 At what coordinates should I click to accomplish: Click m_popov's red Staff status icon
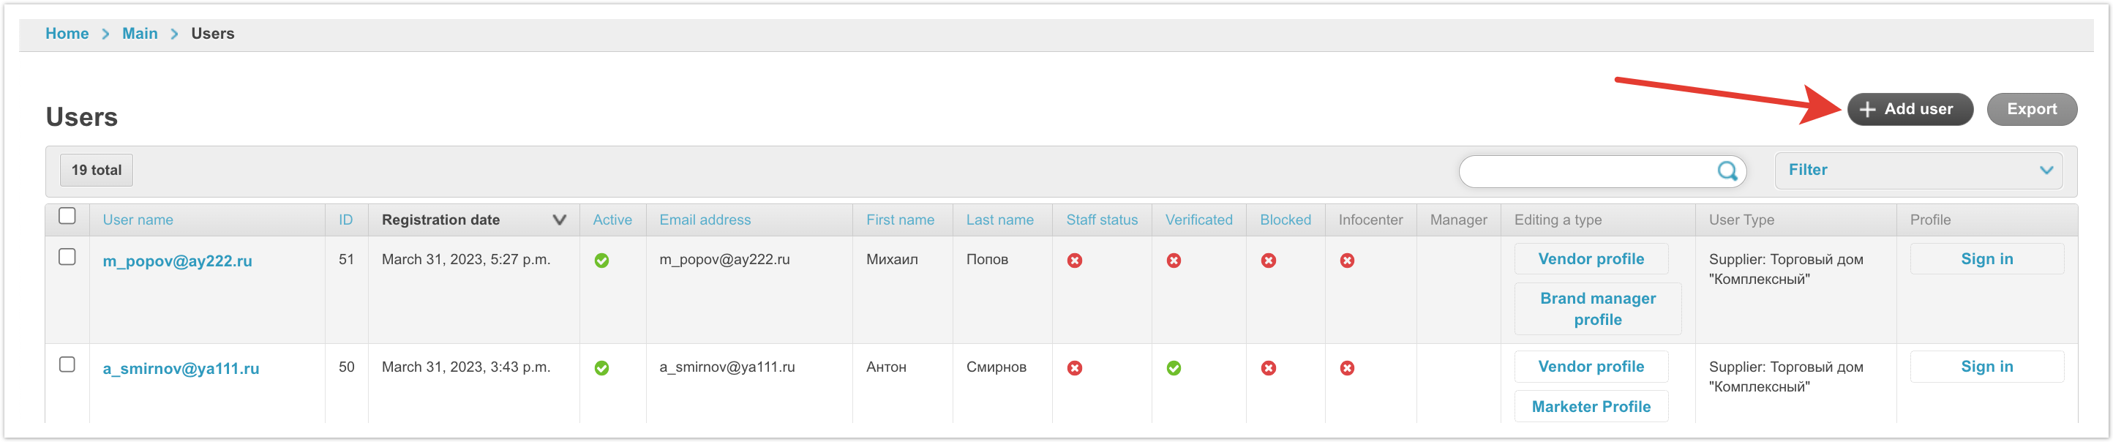[1074, 261]
